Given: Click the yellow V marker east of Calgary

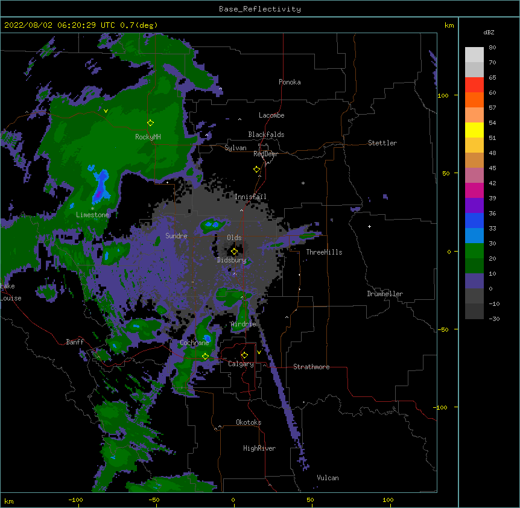Looking at the screenshot, I should (x=259, y=352).
